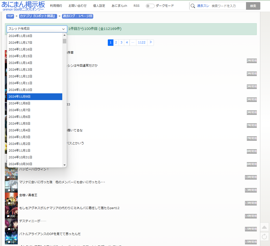This screenshot has width=270, height=246.
Task: Click the scroll-to-top arrow icon
Action: click(x=264, y=227)
